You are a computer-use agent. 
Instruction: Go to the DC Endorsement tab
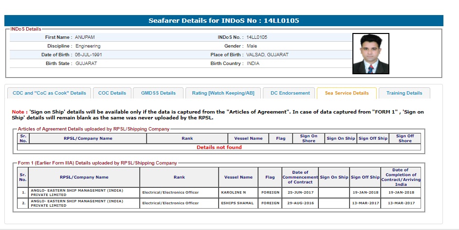tap(290, 93)
